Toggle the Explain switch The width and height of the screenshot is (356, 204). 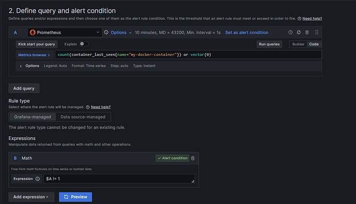click(x=84, y=44)
